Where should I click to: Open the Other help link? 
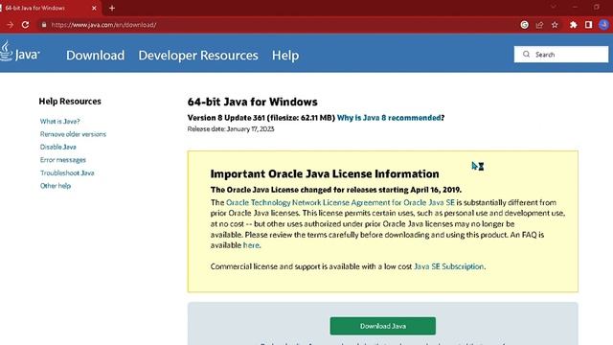point(56,186)
